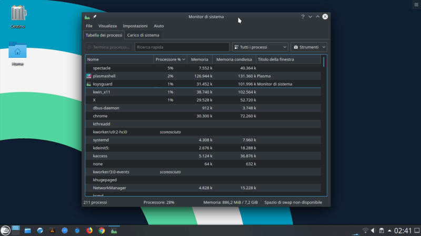Select the X process row
The image size is (421, 236).
point(203,100)
